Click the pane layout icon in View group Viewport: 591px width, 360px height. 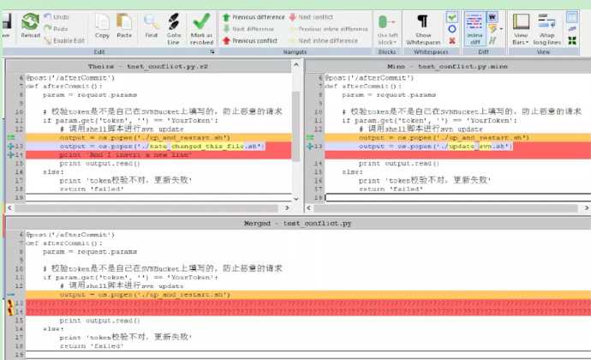point(572,17)
